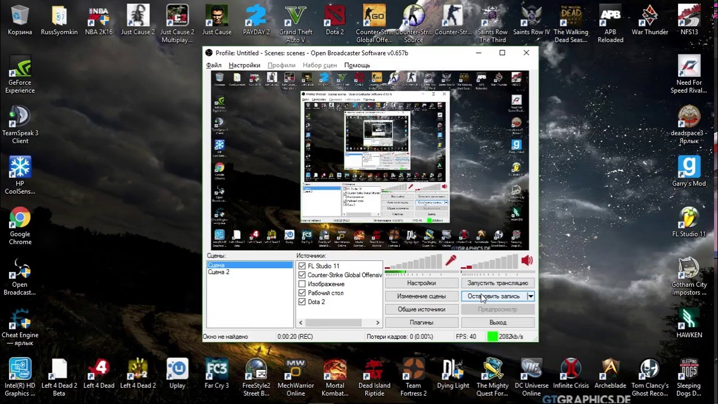Launch Dota 2 desktop shortcut
The image size is (718, 404).
(335, 20)
